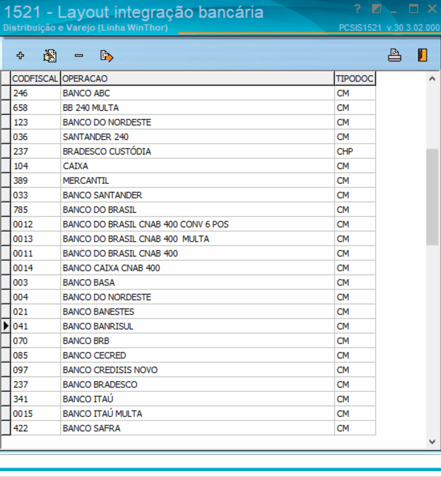The image size is (441, 477).
Task: Select row BANCO CREDISIS NOVO
Action: click(x=193, y=370)
